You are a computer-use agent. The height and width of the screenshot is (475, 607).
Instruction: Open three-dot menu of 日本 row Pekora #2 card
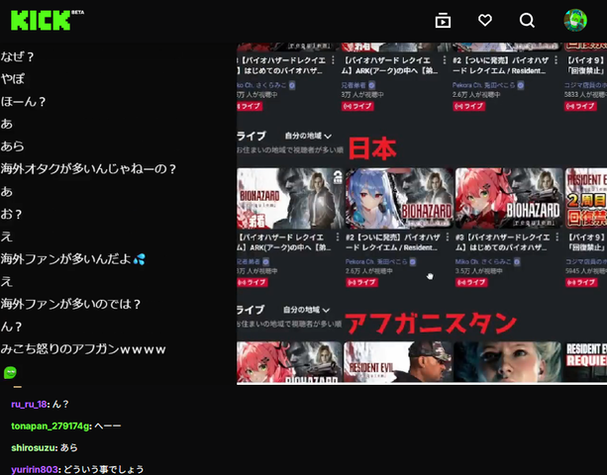[448, 237]
